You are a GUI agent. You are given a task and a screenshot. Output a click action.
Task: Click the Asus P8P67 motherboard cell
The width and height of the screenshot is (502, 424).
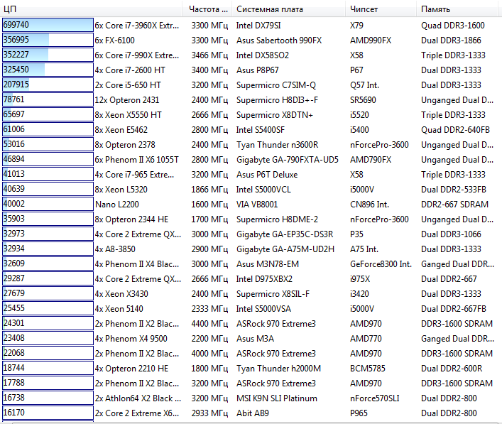[x=258, y=70]
